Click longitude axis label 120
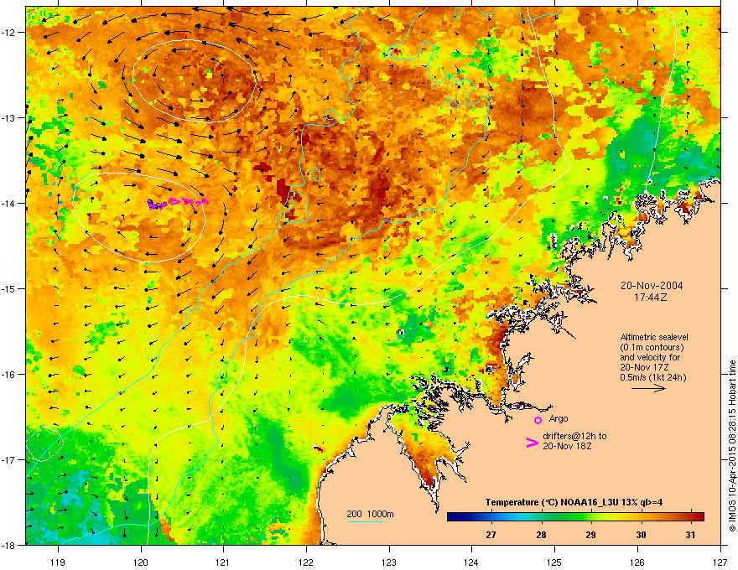Image resolution: width=738 pixels, height=570 pixels. [141, 562]
